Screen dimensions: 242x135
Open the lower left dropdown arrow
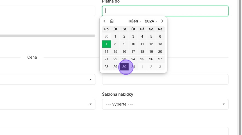click(91, 104)
